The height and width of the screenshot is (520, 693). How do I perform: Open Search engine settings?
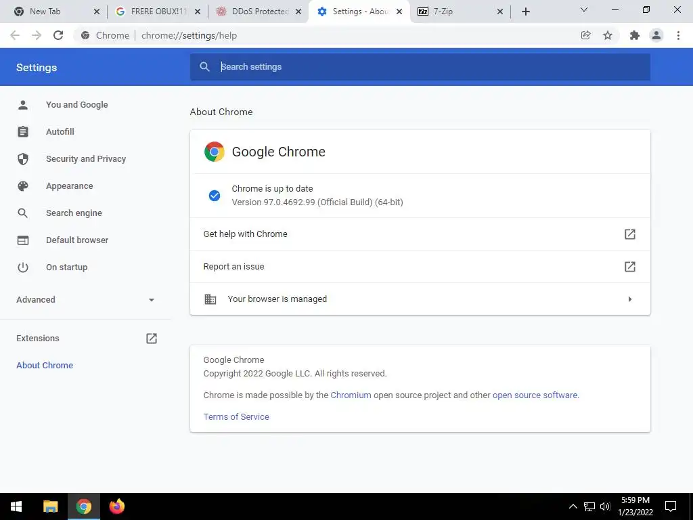click(x=74, y=213)
